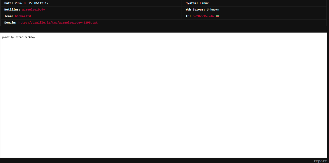The height and width of the screenshot is (163, 329).
Task: Click the Team: label
Action: (x=9, y=16)
